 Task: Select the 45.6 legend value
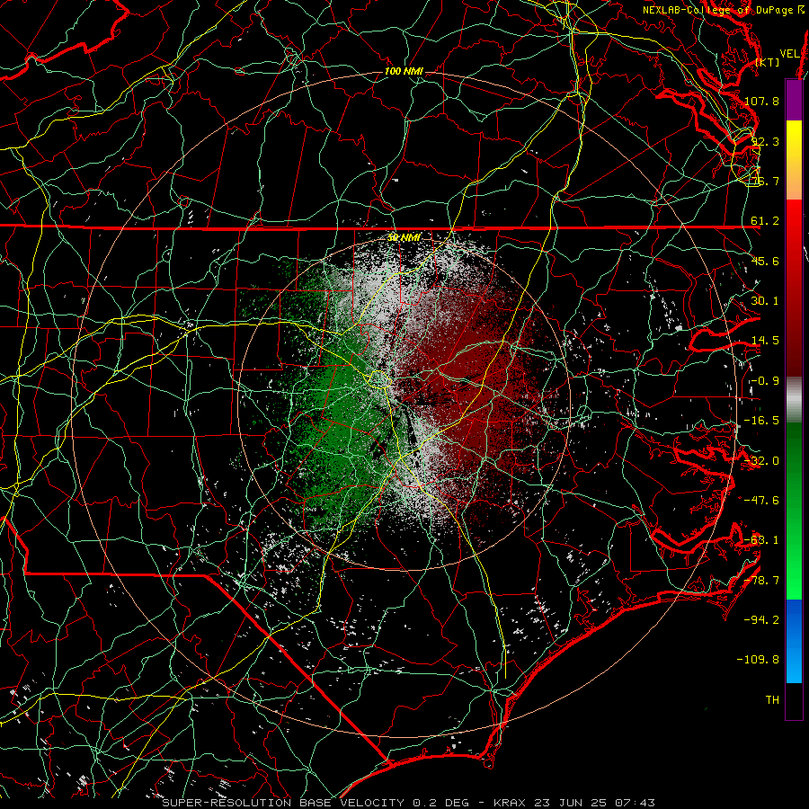click(x=765, y=261)
